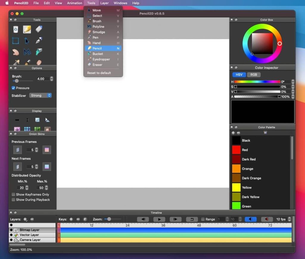Choose the Bucket fill tool icon
305x259 pixels.
[x=39, y=52]
